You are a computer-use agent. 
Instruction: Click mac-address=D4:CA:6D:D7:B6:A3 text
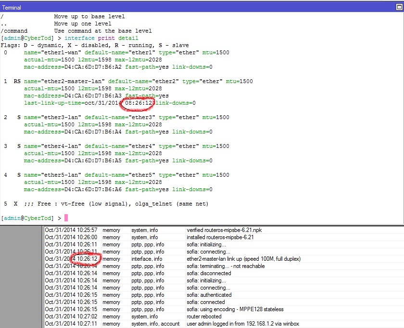73,96
